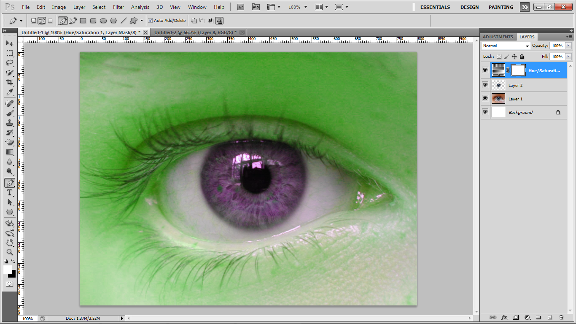The height and width of the screenshot is (324, 576).
Task: Select the Untitled-1 document tab
Action: coord(83,32)
